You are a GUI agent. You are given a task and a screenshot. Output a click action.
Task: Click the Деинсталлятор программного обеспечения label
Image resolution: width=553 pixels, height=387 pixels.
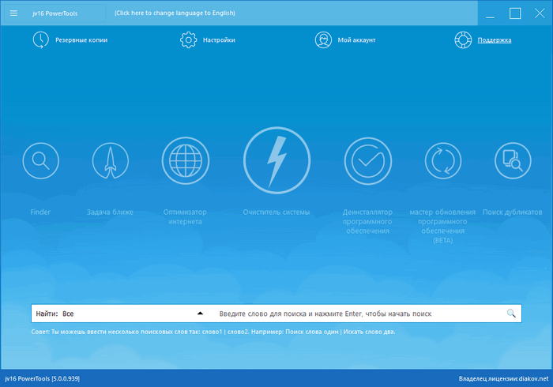point(367,221)
